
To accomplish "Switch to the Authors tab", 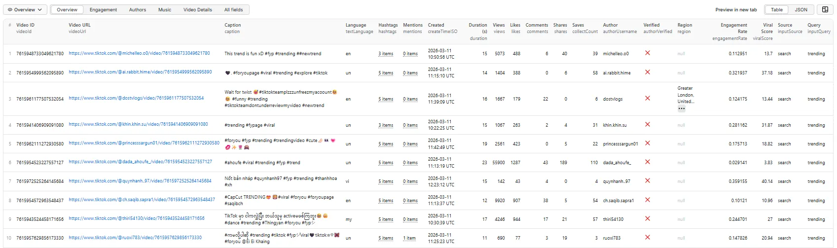I will 138,9.
